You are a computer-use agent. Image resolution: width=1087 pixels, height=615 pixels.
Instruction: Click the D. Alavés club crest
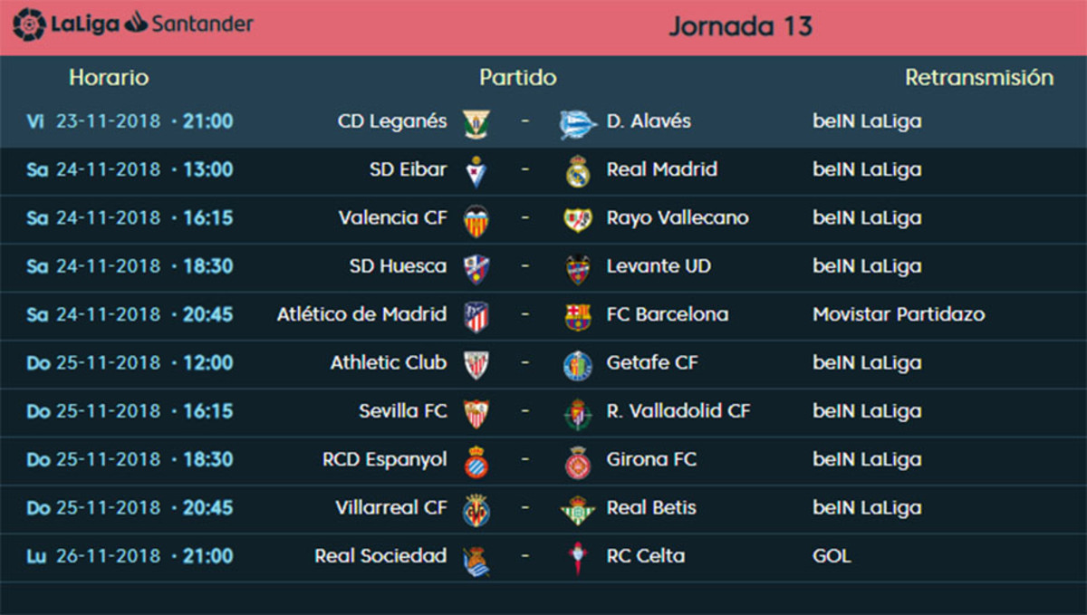point(578,123)
